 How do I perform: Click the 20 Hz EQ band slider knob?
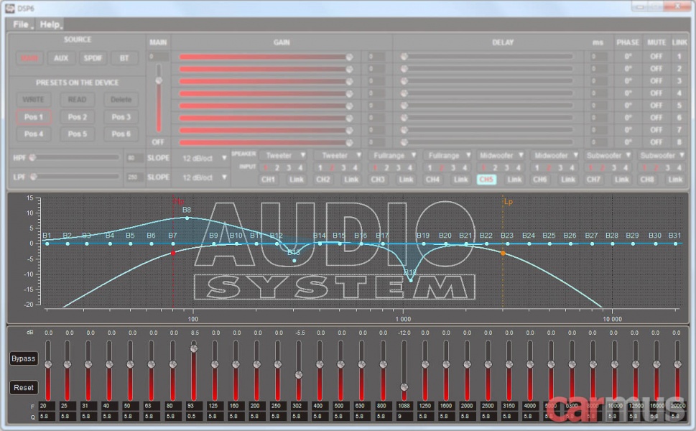tap(48, 364)
